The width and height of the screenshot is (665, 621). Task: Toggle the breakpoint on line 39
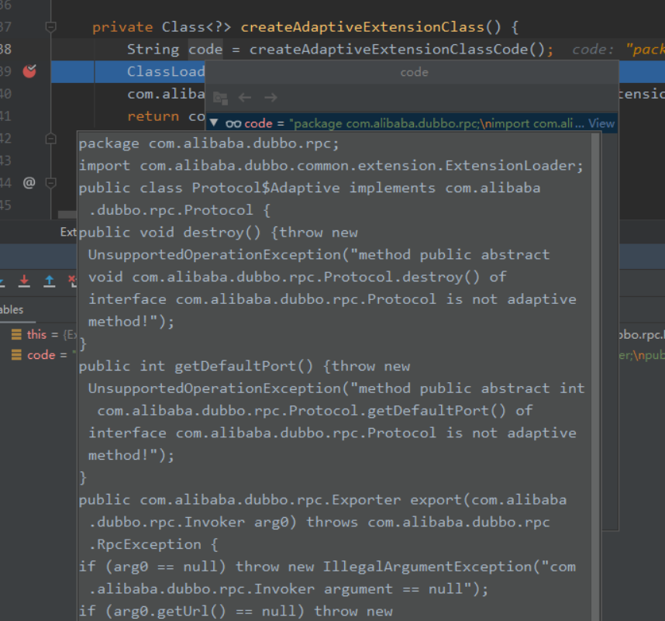tap(29, 71)
